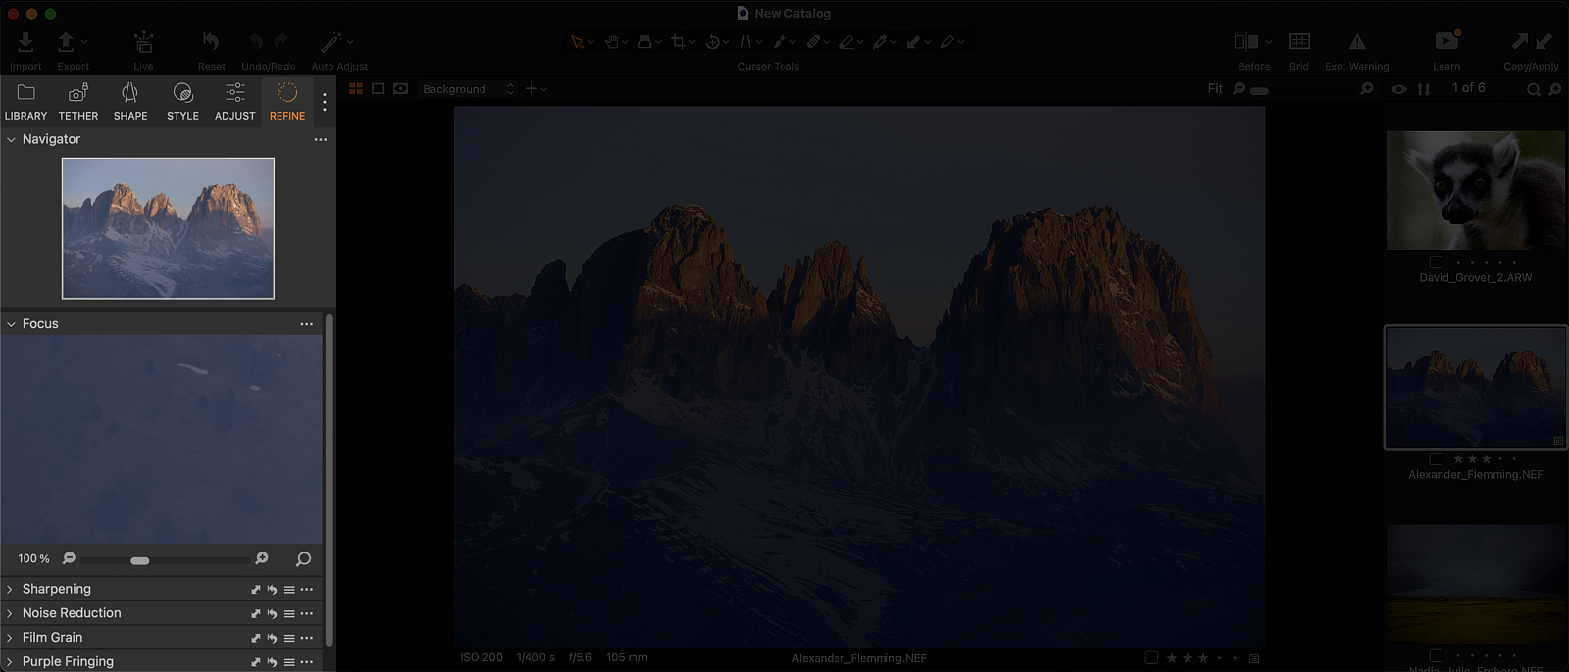
Task: Switch to multi-view grid mode
Action: pyautogui.click(x=356, y=89)
